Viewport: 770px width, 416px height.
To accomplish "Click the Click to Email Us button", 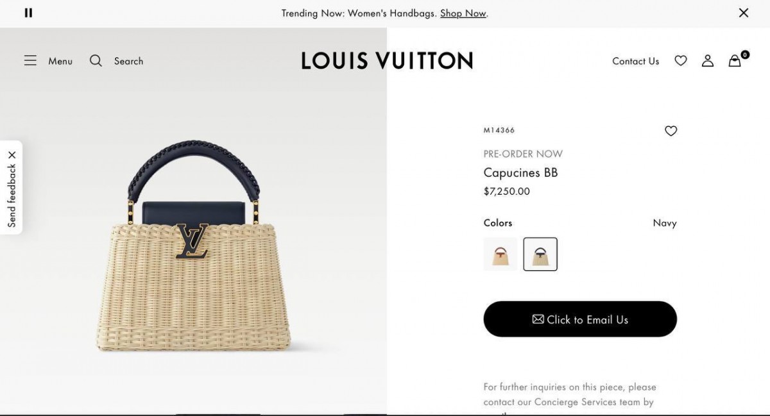I will tap(580, 319).
